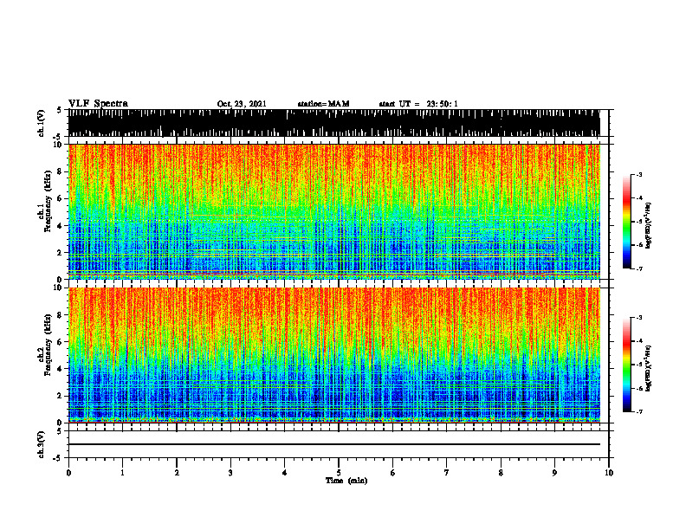The image size is (686, 530).
Task: Select the date label "Oct. 23, 2021"
Action: (x=242, y=104)
